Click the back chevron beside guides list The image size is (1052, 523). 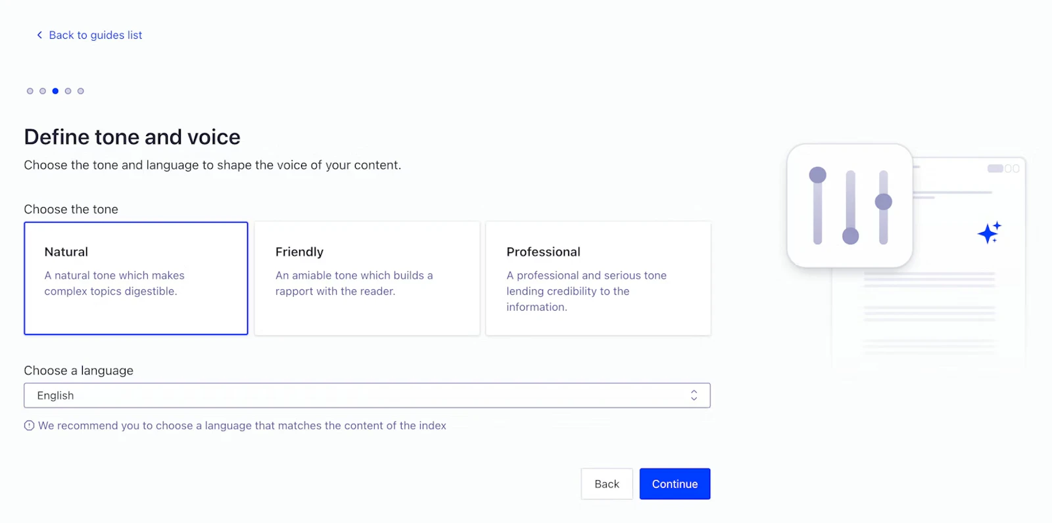coord(39,35)
